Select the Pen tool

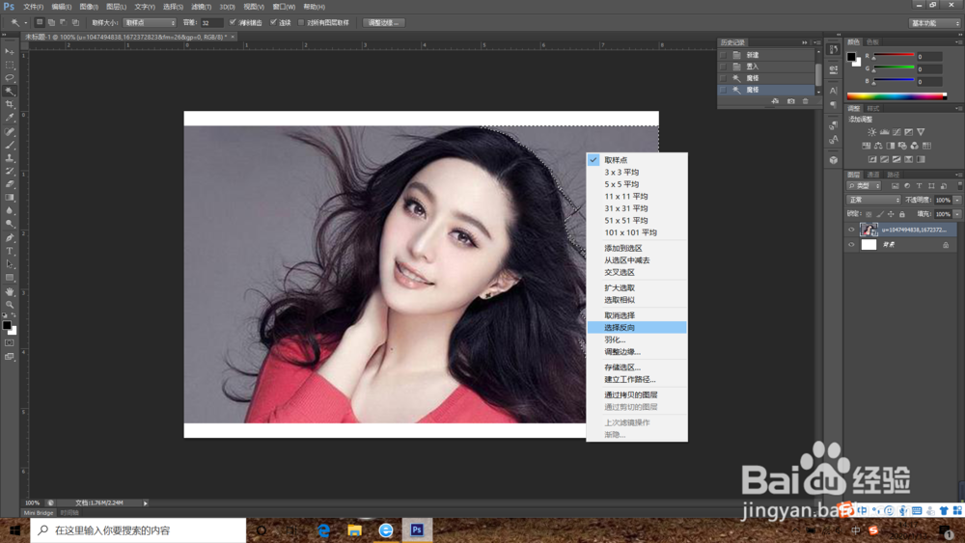pyautogui.click(x=10, y=238)
